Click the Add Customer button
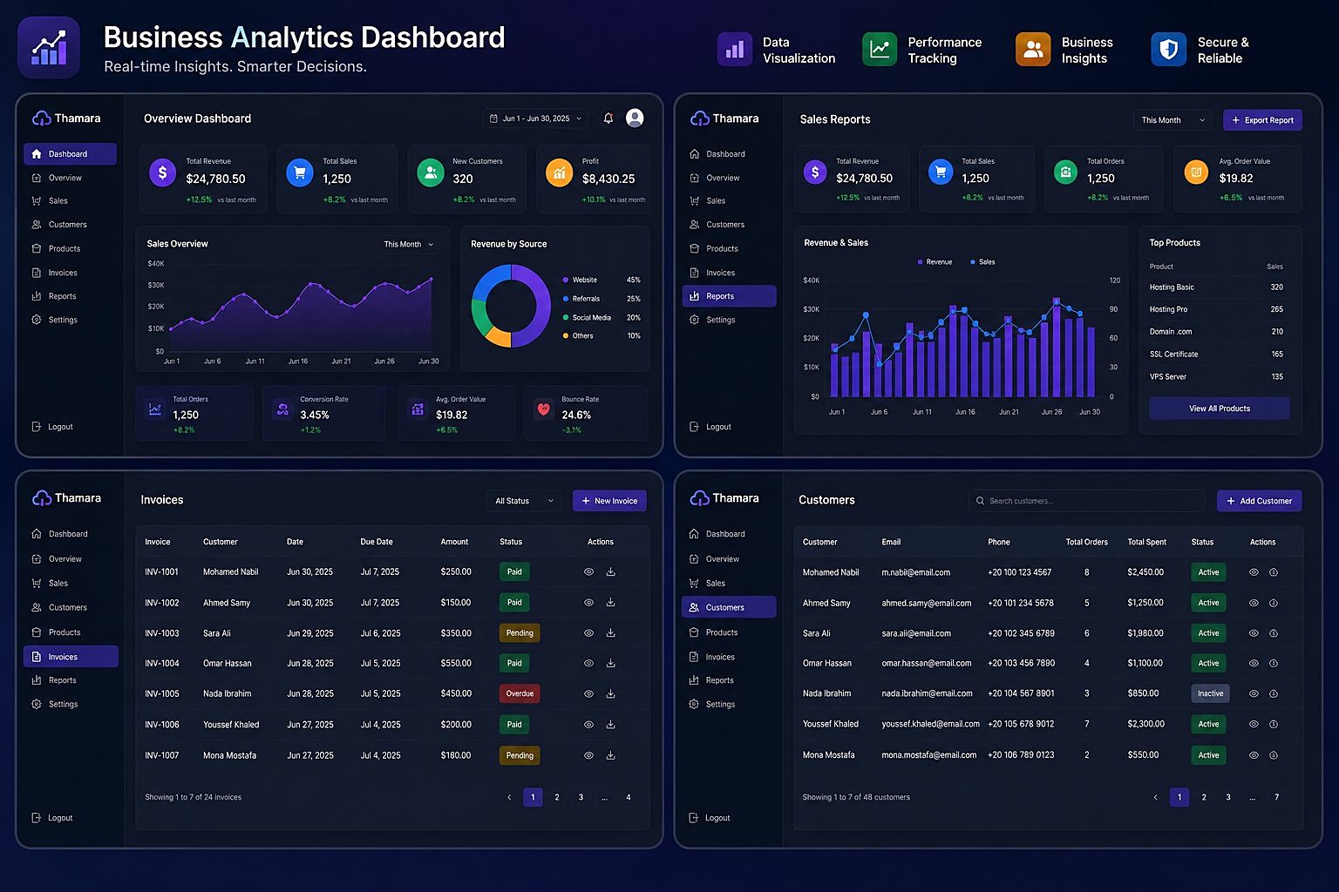 (x=1260, y=501)
